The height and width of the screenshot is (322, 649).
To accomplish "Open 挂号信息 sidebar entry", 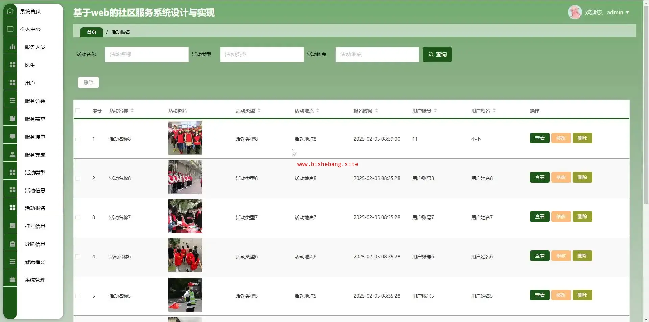I will (35, 226).
